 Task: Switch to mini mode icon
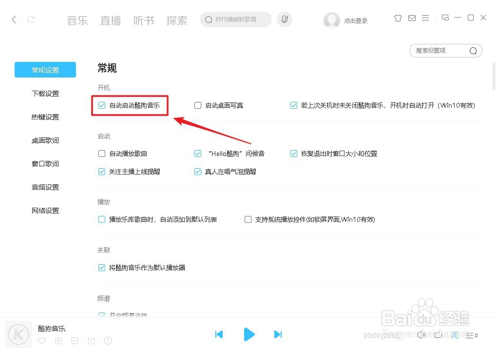coord(445,18)
